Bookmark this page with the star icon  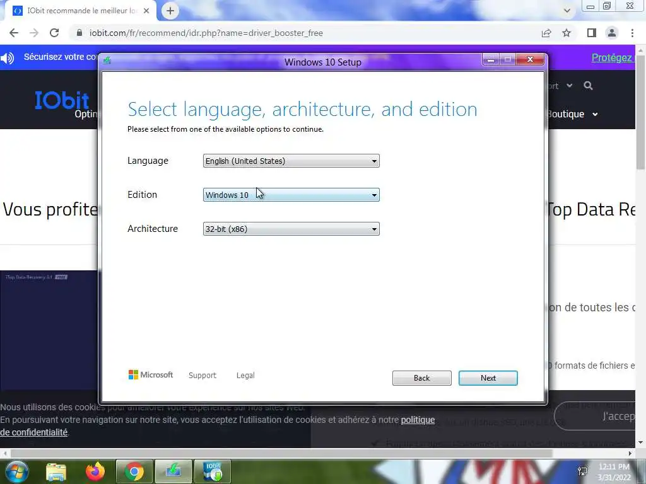pyautogui.click(x=567, y=33)
